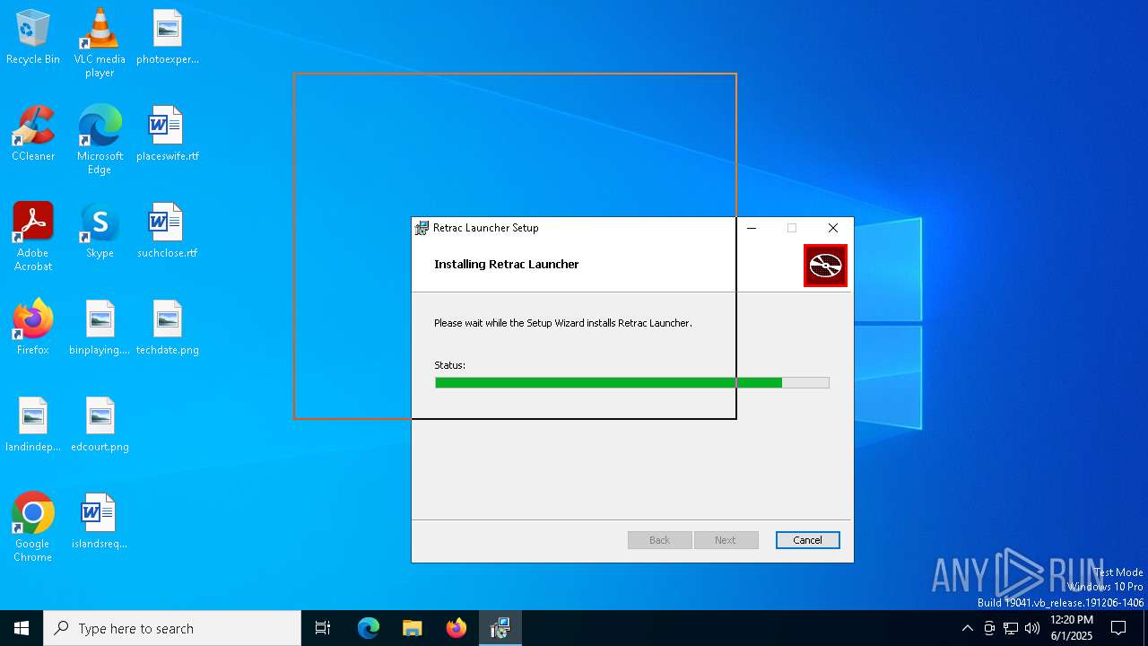The width and height of the screenshot is (1148, 646).
Task: Launch Microsoft Edge desktop shortcut
Action: 100,140
